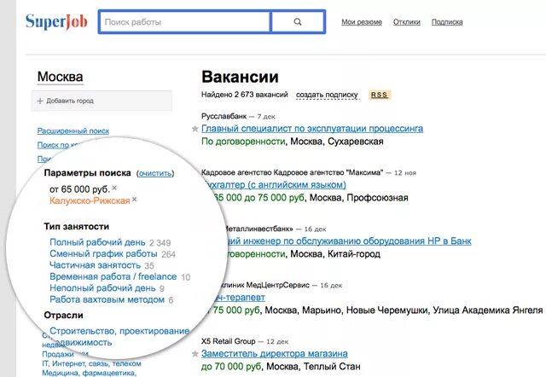Open 'Подписка' link
Image resolution: width=546 pixels, height=377 pixels.
click(x=447, y=22)
